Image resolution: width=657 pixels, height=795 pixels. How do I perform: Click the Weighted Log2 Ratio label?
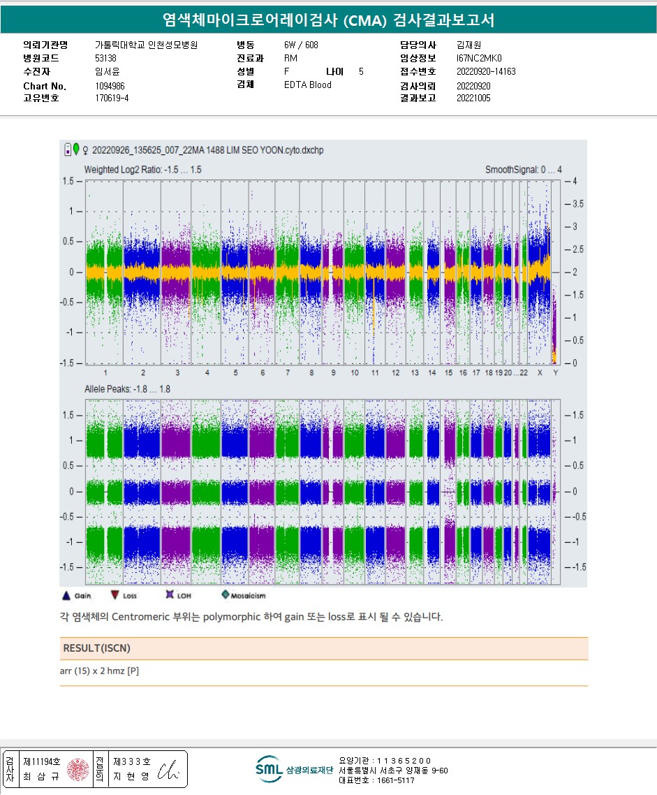coord(142,170)
